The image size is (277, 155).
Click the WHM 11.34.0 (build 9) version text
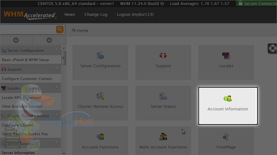142,3
